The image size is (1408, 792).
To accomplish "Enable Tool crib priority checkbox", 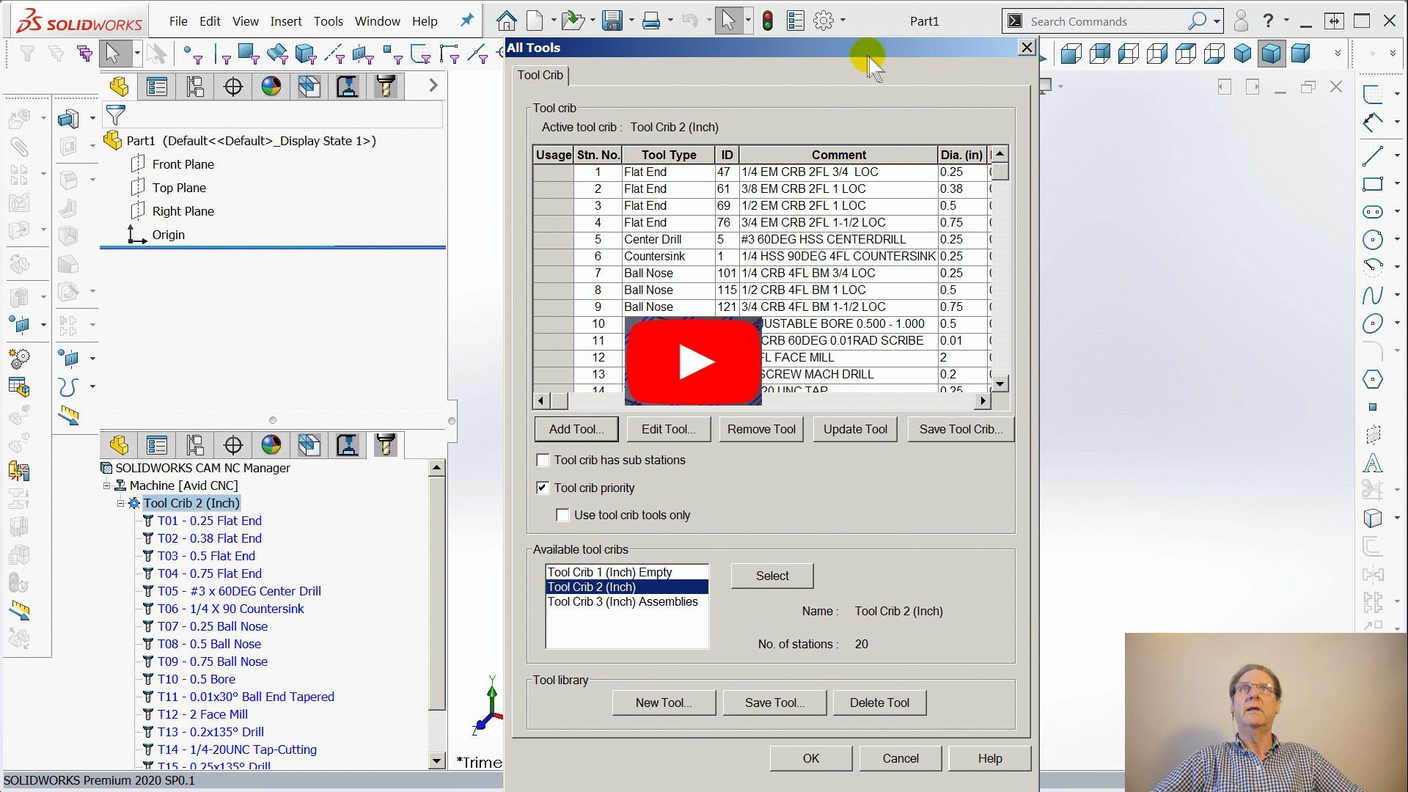I will 540,488.
